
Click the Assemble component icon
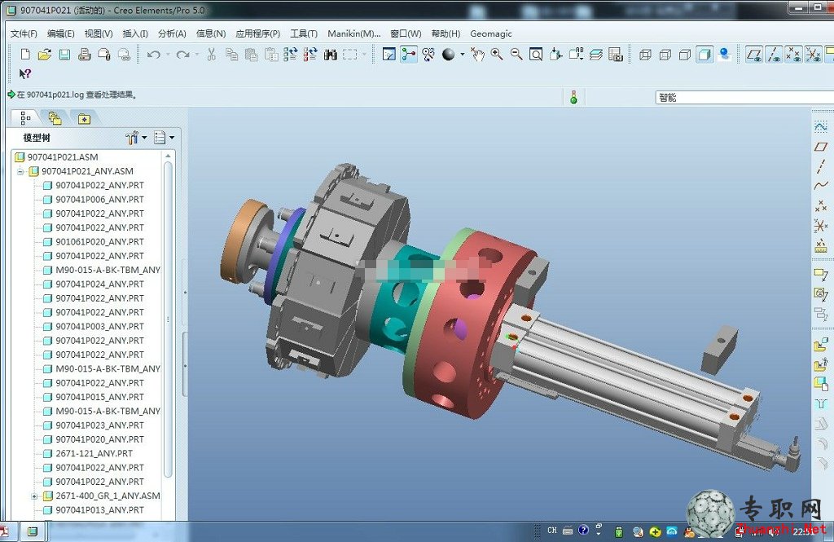(821, 345)
